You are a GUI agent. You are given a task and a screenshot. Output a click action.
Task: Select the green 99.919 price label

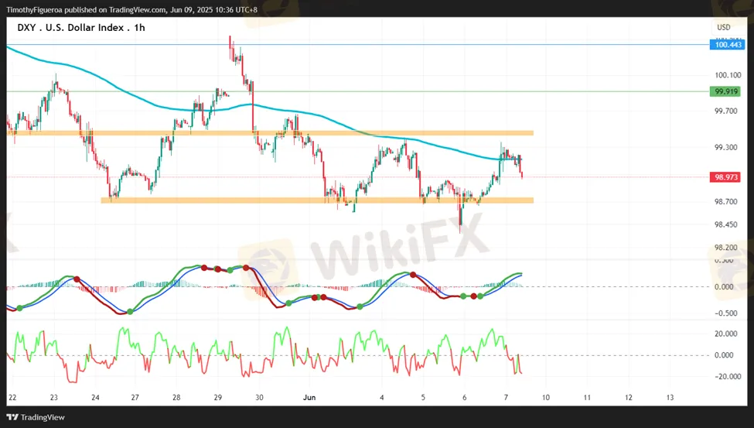click(727, 91)
